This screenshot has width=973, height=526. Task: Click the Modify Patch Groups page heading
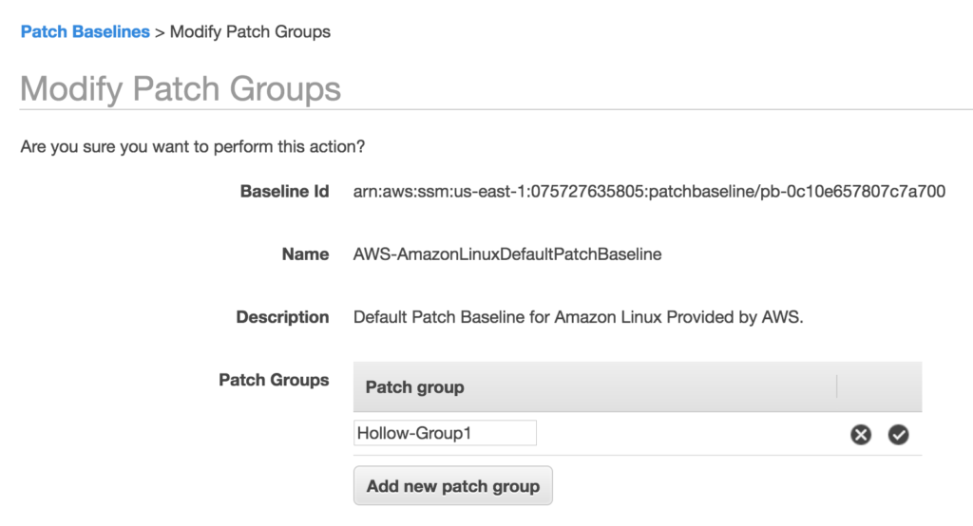(x=181, y=89)
